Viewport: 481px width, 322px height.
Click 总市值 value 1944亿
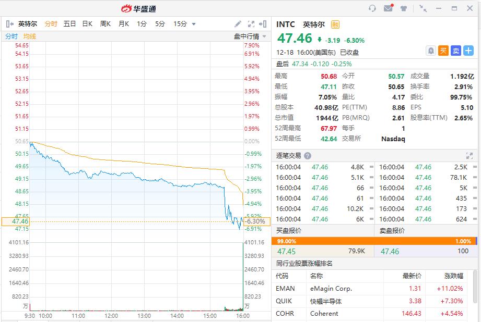[327, 118]
